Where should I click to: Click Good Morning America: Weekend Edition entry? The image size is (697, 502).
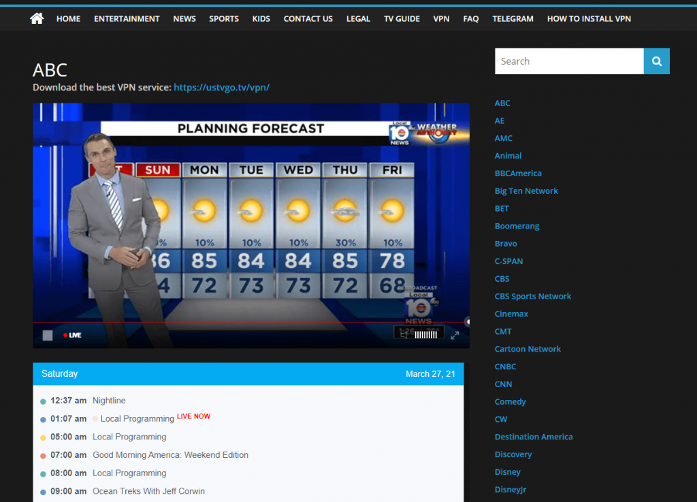click(170, 455)
